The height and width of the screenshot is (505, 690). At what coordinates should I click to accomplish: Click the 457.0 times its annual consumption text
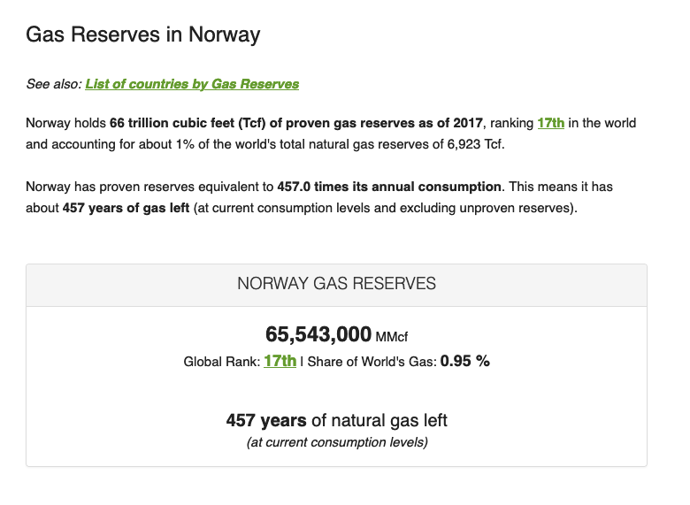coord(389,187)
